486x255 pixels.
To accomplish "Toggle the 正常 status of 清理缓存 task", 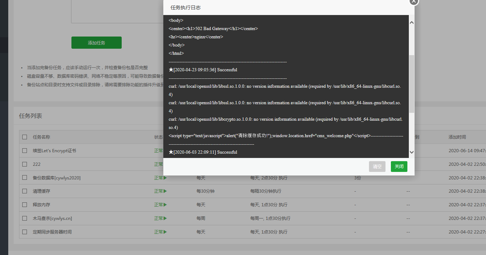I will (x=160, y=191).
